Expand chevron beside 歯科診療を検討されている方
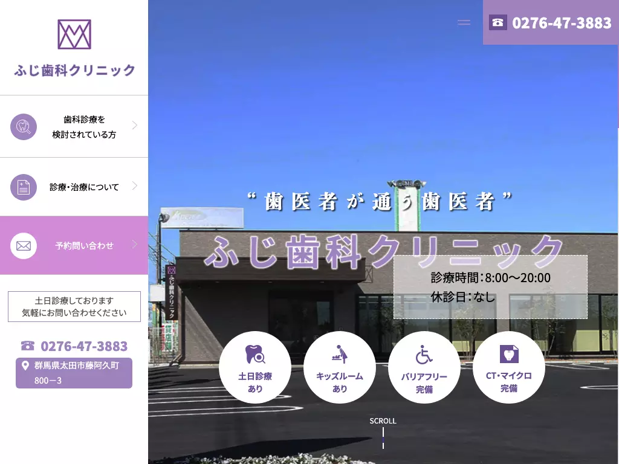Image resolution: width=619 pixels, height=464 pixels. pyautogui.click(x=135, y=126)
